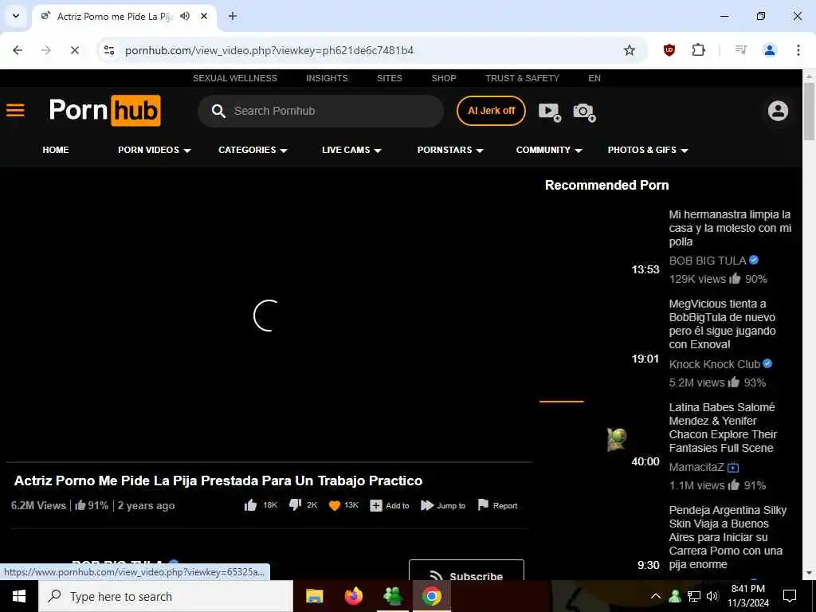Image resolution: width=816 pixels, height=612 pixels.
Task: Click the taskbar search box
Action: [x=166, y=596]
